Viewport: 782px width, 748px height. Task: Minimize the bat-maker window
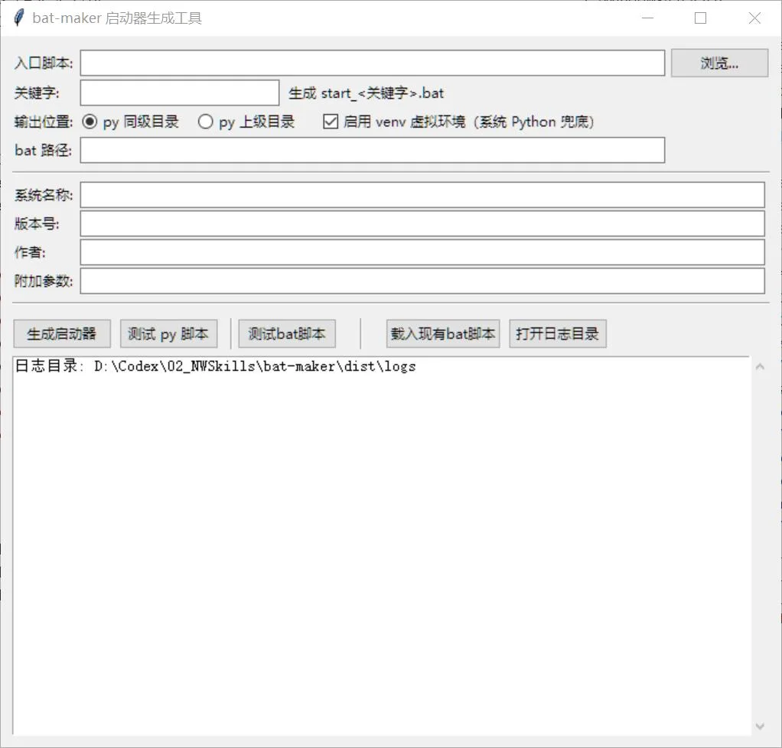coord(648,18)
